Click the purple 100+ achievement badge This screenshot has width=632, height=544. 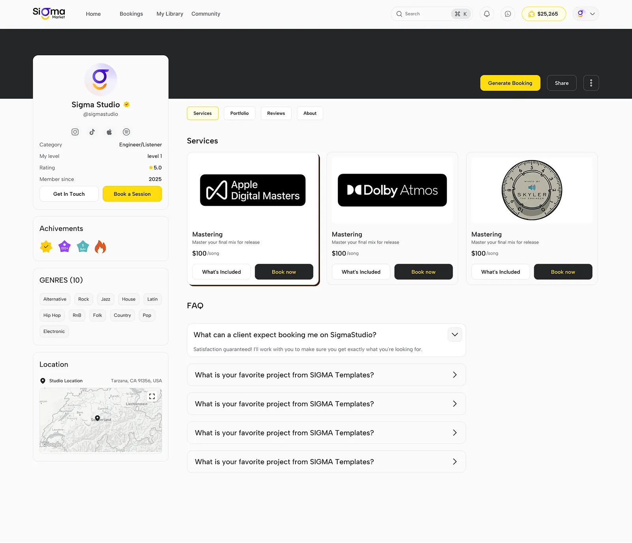64,247
